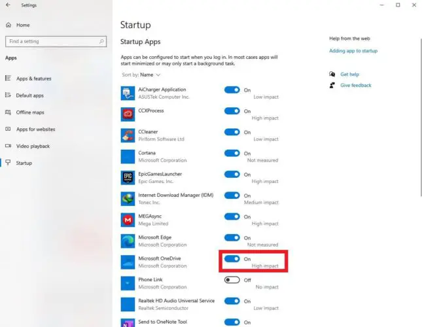The width and height of the screenshot is (422, 327).
Task: Click the MEGAsync app icon
Action: pyautogui.click(x=128, y=220)
